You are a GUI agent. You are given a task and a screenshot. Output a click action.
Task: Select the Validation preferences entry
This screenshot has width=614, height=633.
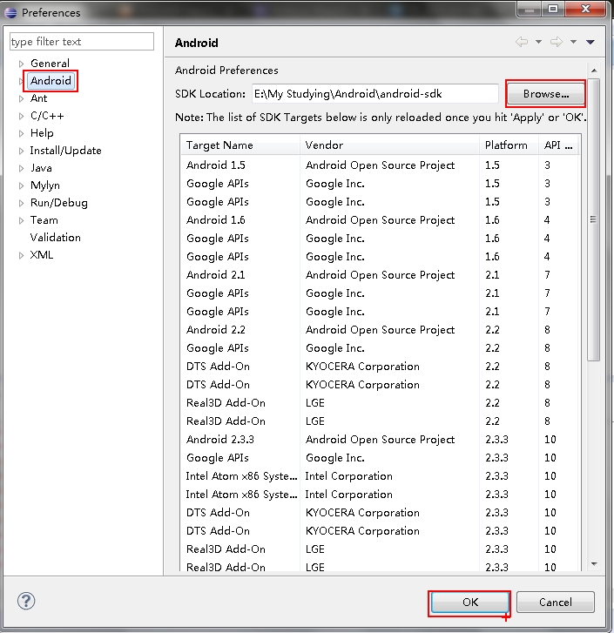tap(55, 238)
